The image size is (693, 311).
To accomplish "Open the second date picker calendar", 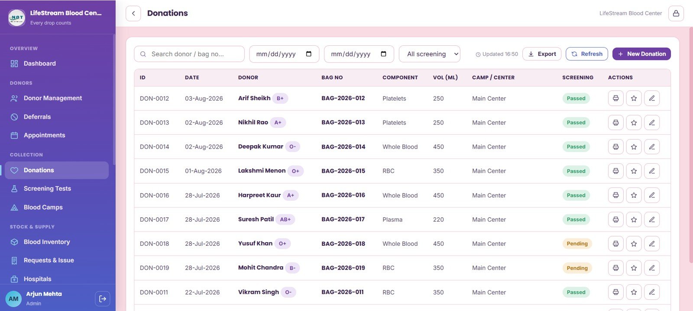I will [383, 54].
